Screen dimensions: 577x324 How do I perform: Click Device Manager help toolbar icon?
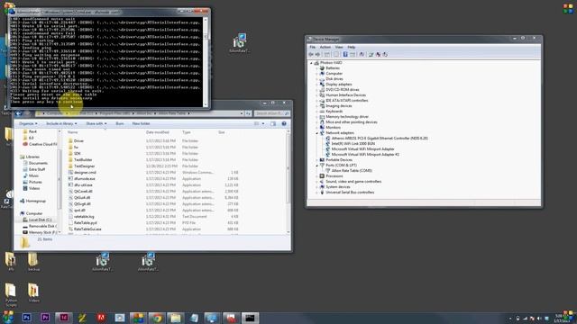click(x=345, y=54)
